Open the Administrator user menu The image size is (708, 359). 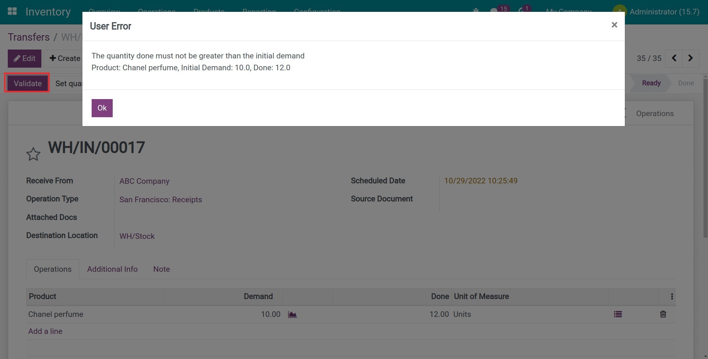pyautogui.click(x=657, y=12)
